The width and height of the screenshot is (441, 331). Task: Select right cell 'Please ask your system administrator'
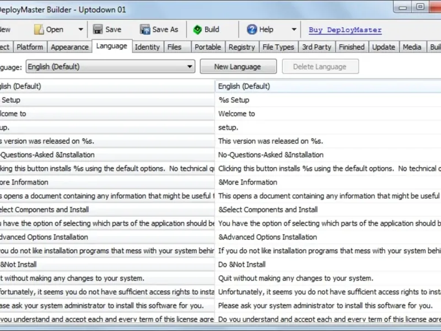[328, 306]
